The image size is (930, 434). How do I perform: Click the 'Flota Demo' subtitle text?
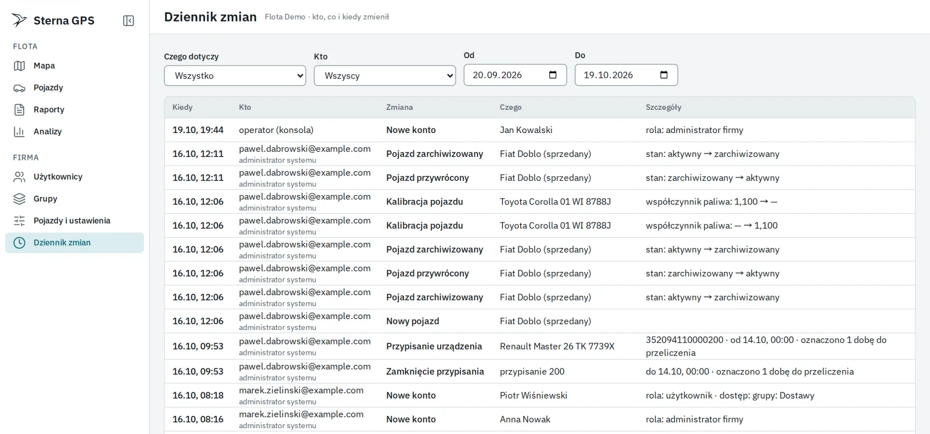pyautogui.click(x=285, y=17)
